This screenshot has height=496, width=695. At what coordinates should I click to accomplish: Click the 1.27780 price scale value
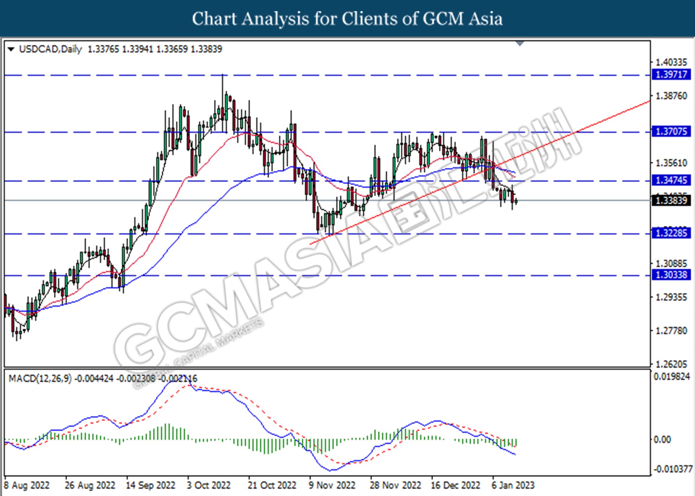pyautogui.click(x=671, y=331)
